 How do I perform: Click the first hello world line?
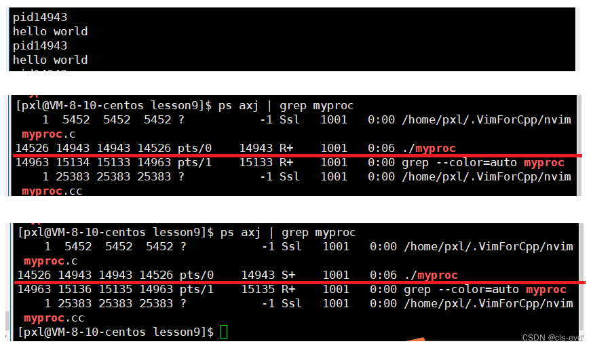50,31
